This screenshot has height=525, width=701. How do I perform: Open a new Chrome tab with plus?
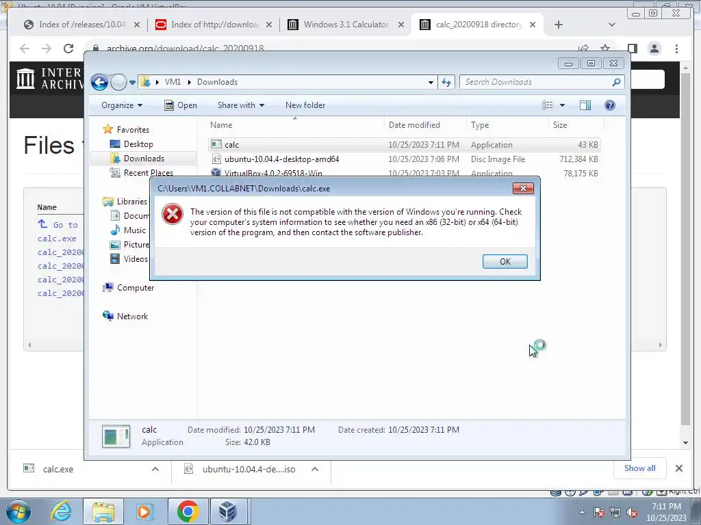559,25
